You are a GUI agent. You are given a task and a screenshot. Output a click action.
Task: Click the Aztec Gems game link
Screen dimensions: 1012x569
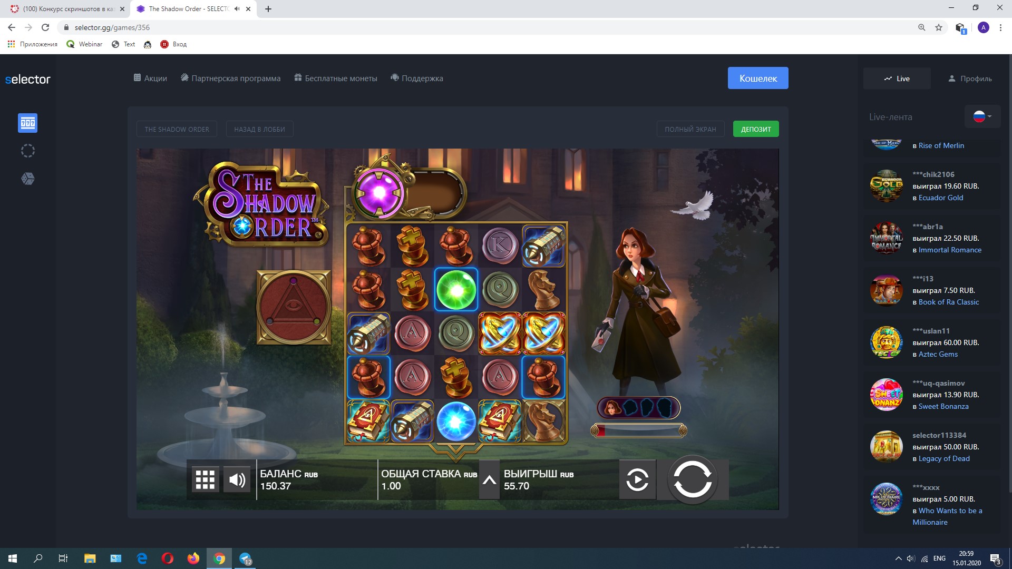coord(938,354)
